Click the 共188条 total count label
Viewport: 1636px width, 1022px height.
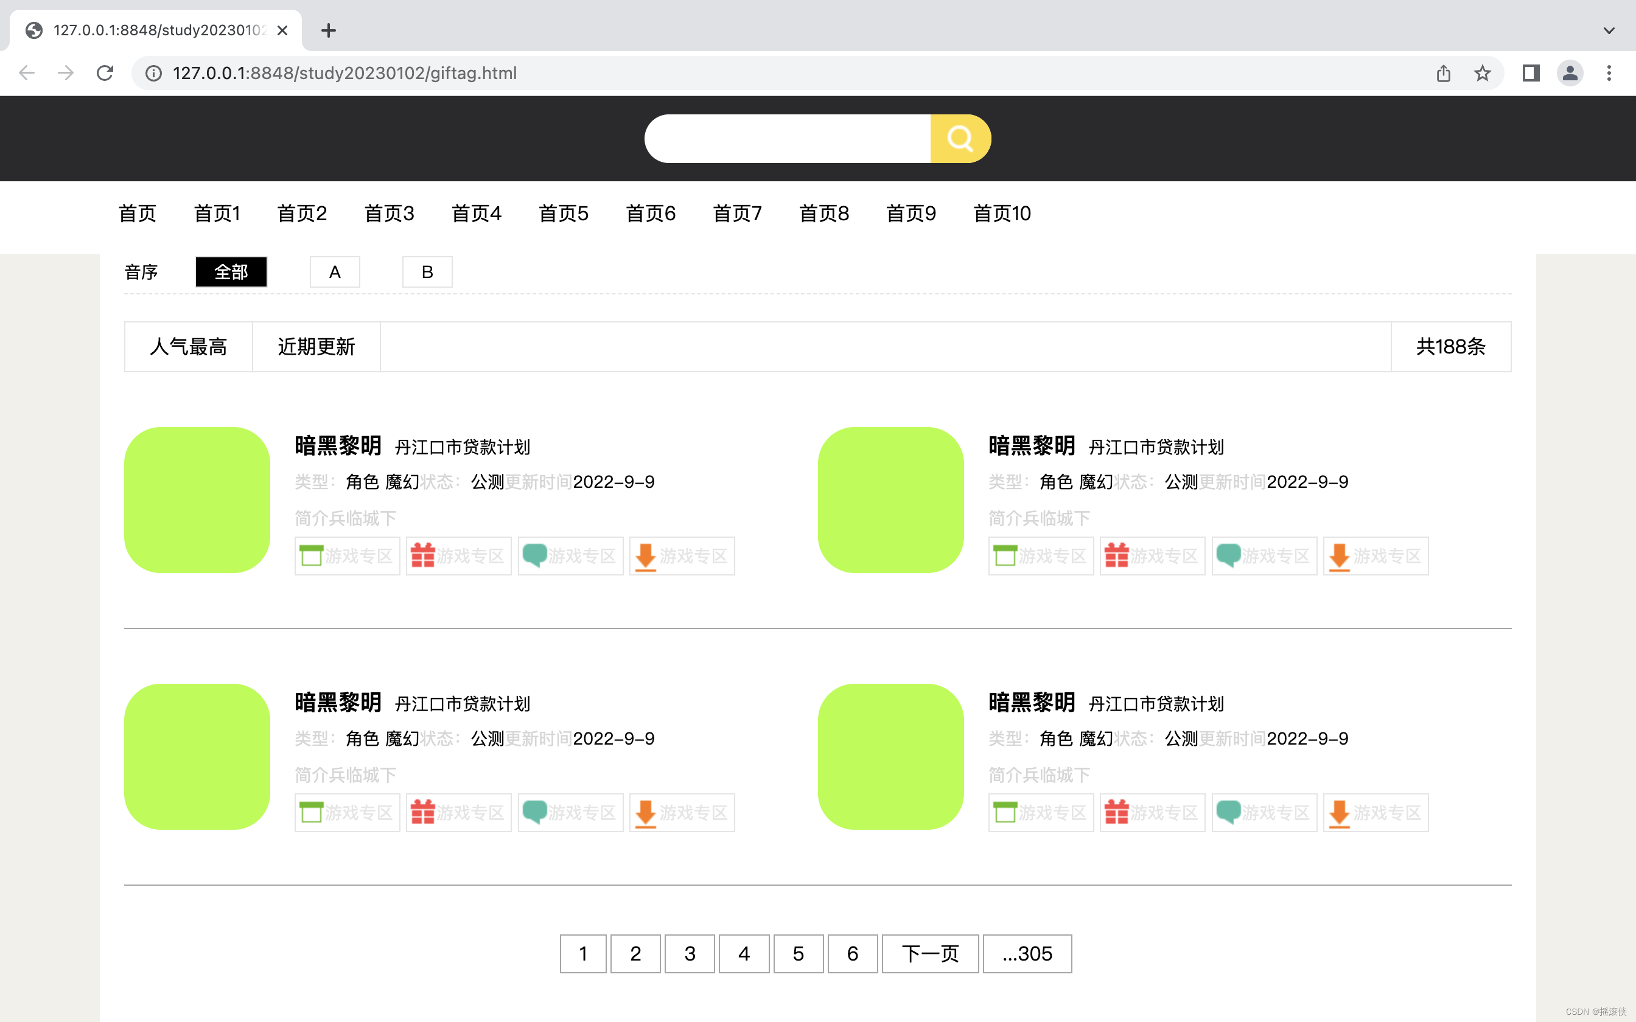point(1451,347)
